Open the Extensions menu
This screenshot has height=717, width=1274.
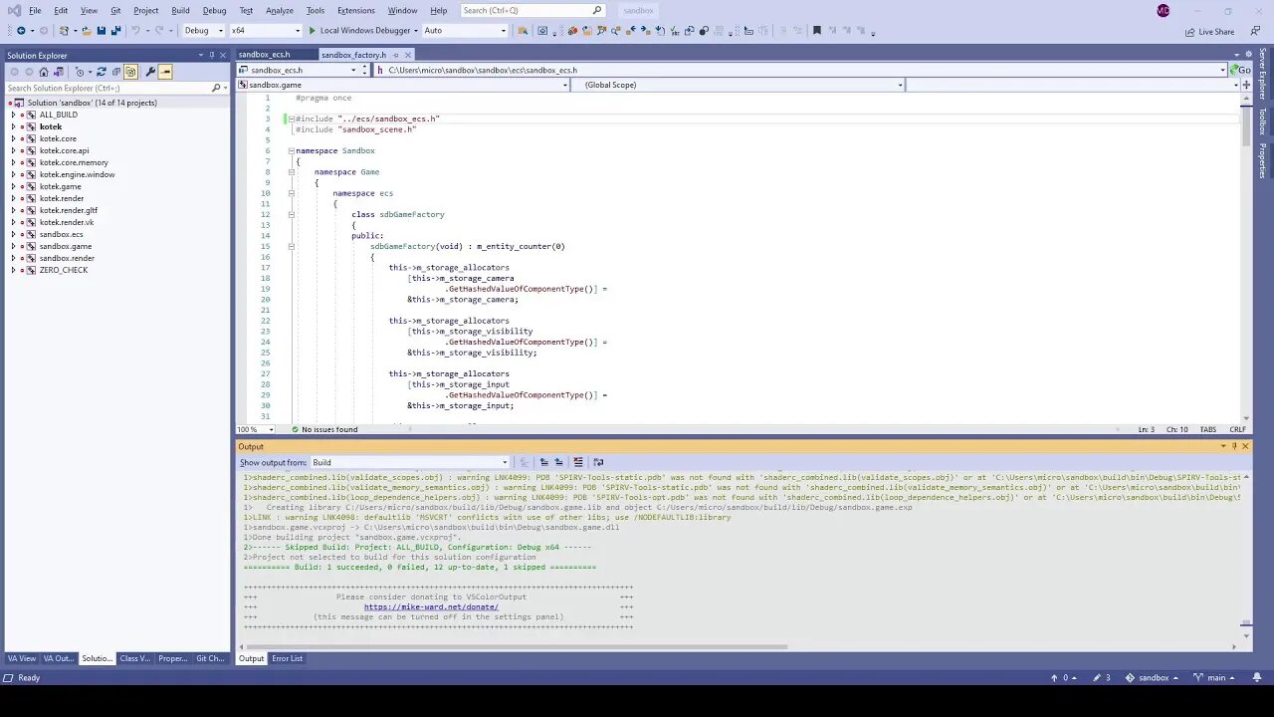click(x=356, y=10)
